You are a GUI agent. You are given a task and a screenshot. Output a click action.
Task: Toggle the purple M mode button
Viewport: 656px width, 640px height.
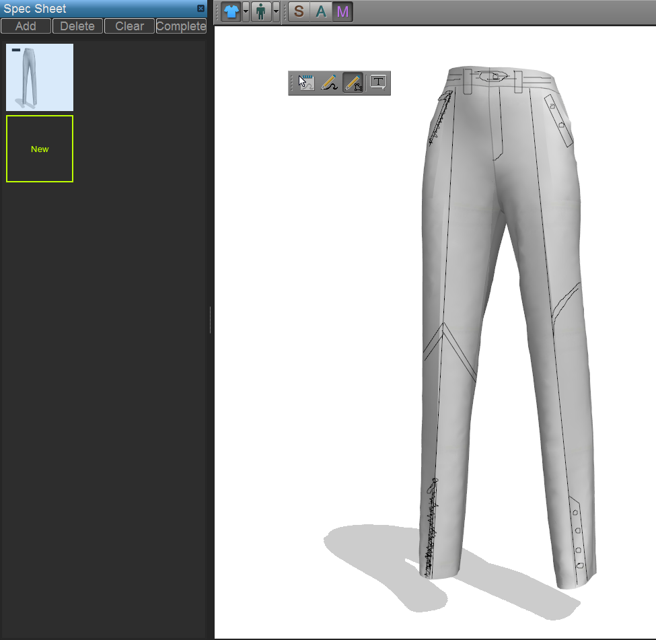(x=342, y=12)
